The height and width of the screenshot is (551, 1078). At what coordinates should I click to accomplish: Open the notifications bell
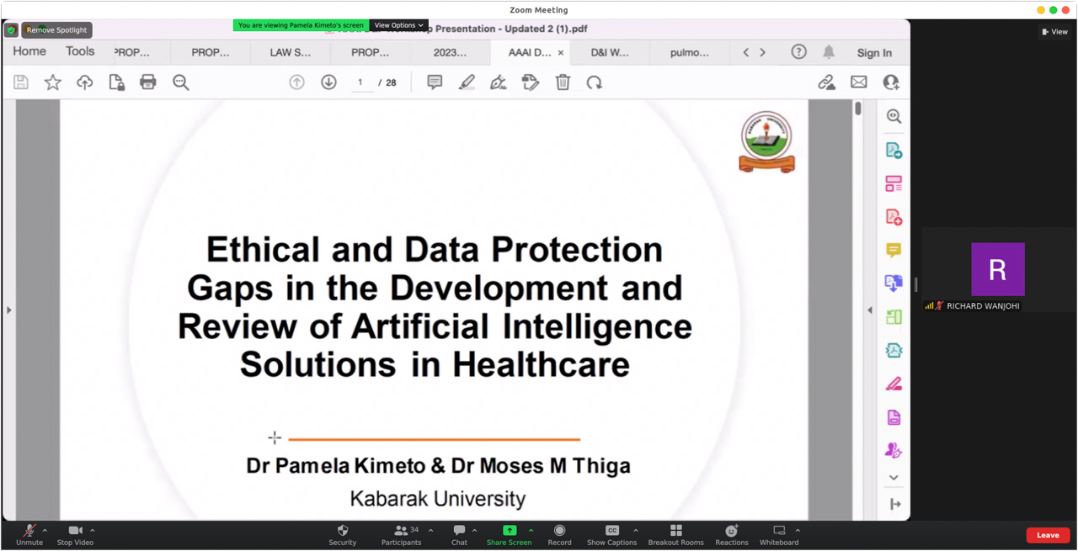(829, 52)
